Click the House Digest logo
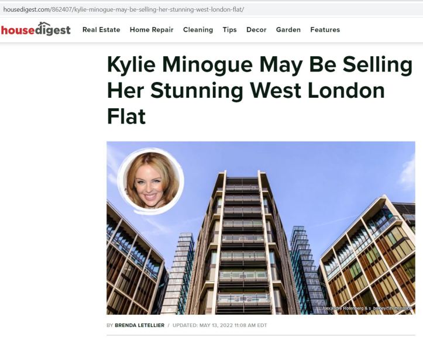The width and height of the screenshot is (423, 340). tap(36, 29)
